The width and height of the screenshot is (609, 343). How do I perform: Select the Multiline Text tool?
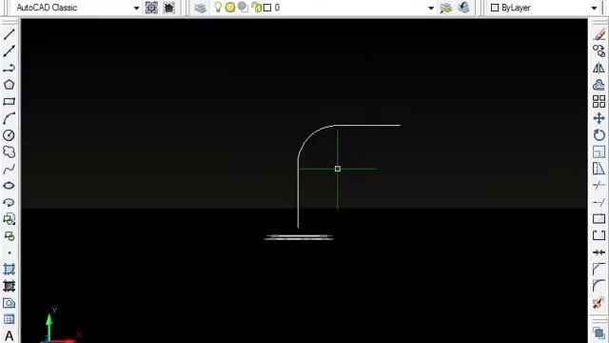tap(9, 336)
